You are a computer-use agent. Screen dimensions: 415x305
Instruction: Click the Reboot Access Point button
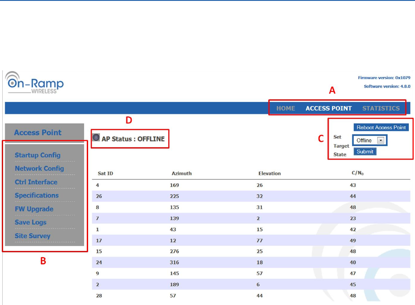pyautogui.click(x=381, y=127)
